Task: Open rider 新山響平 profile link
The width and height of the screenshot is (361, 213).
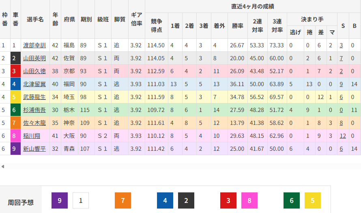Action: tap(34, 149)
